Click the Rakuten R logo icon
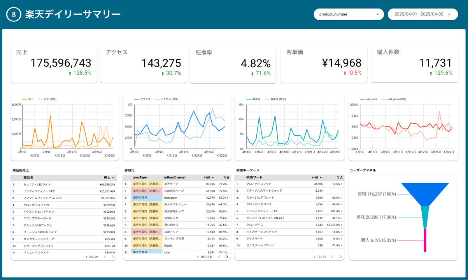Viewport: 468px width, 280px height. tap(14, 14)
